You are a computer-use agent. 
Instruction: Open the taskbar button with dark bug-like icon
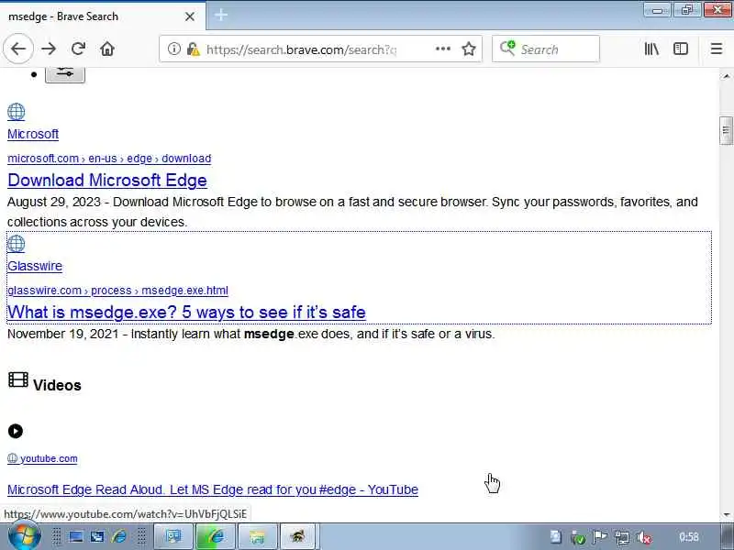point(298,536)
